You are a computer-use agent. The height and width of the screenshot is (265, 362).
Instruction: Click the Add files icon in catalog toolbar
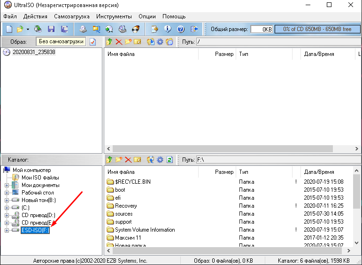[151, 160]
